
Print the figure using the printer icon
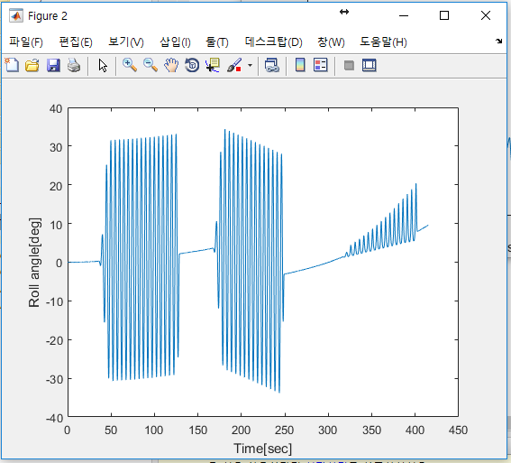74,65
